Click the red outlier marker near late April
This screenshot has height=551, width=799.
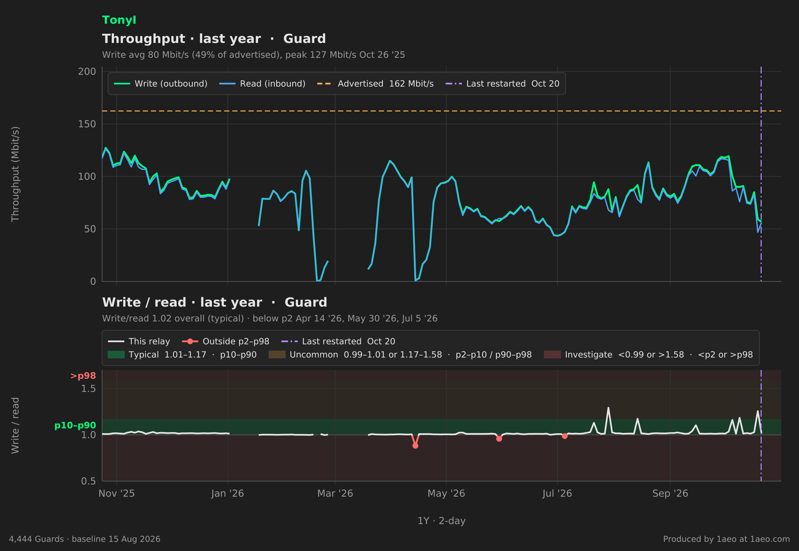(x=415, y=445)
